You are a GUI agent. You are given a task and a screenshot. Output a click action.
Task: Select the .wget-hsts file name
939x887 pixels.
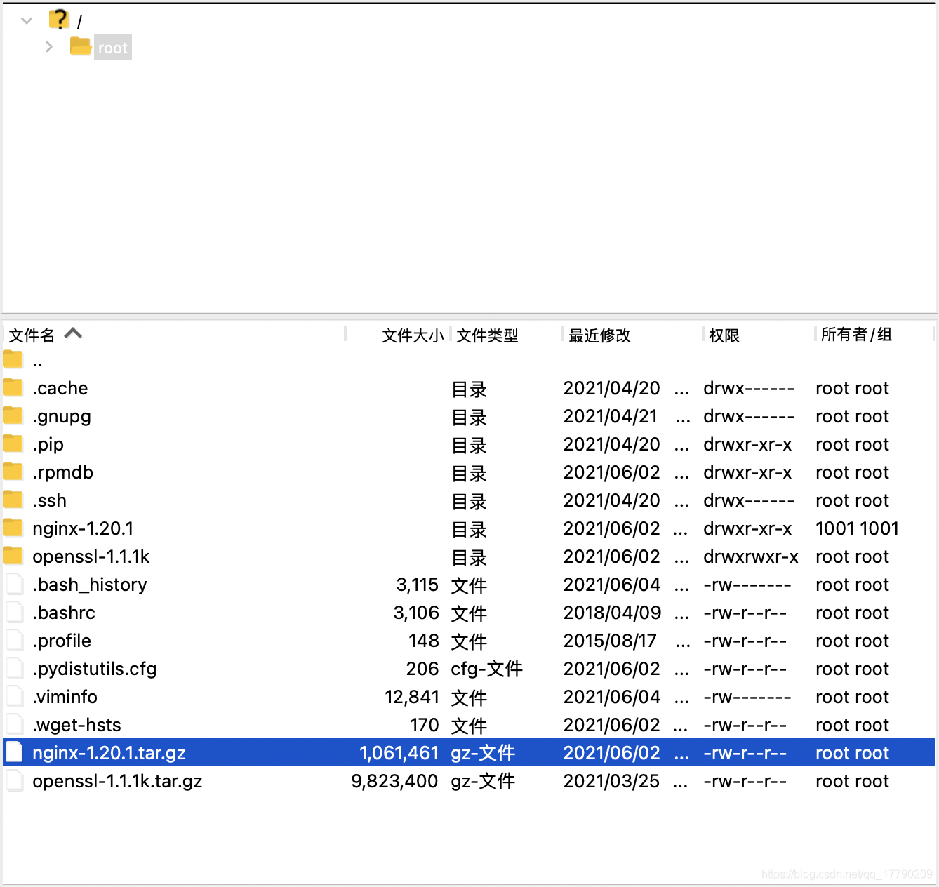76,725
